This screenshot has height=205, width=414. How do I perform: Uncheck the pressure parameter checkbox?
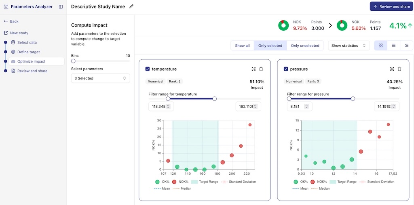coord(286,69)
